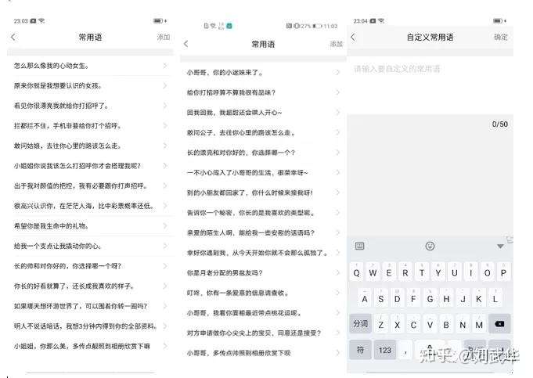The width and height of the screenshot is (533, 378).
Task: Open chevron beside 原来你就是我想要认识的女孩
Action: pyautogui.click(x=166, y=85)
